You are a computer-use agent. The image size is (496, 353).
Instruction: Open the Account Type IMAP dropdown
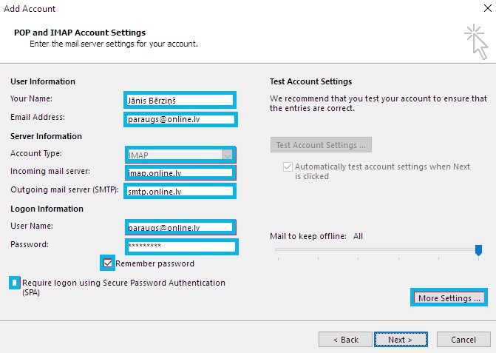(180, 155)
